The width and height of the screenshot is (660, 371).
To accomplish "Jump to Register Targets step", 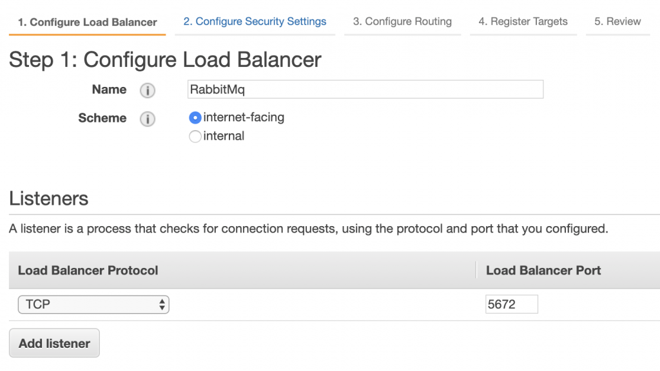I will click(x=523, y=21).
